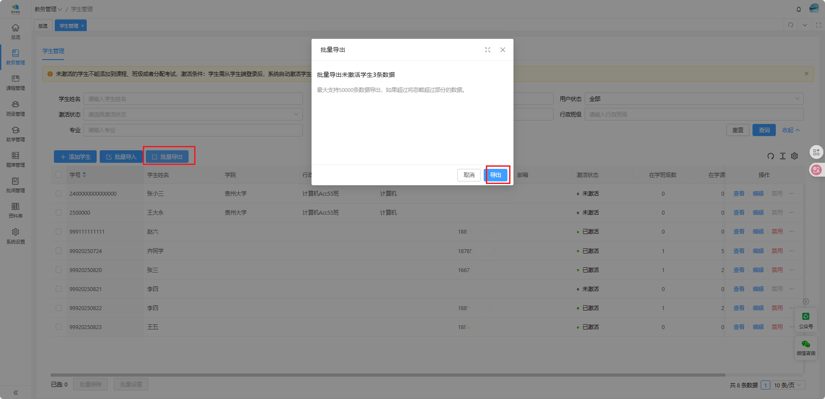Check the select-all checkbox in header
Viewport: 825px width, 399px height.
[x=59, y=175]
